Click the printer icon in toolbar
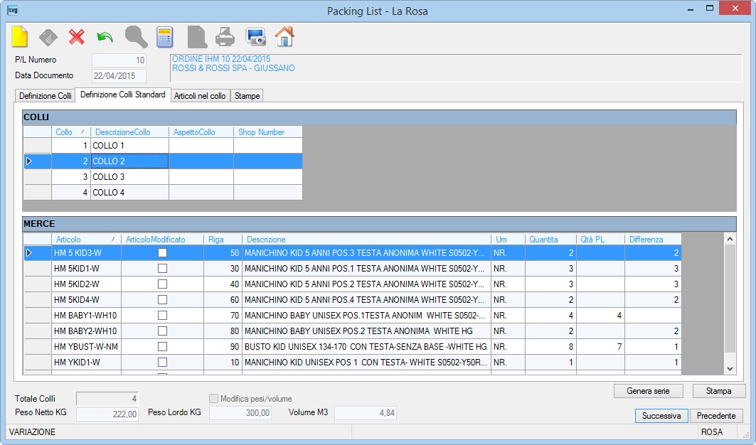The width and height of the screenshot is (756, 445). tap(225, 37)
